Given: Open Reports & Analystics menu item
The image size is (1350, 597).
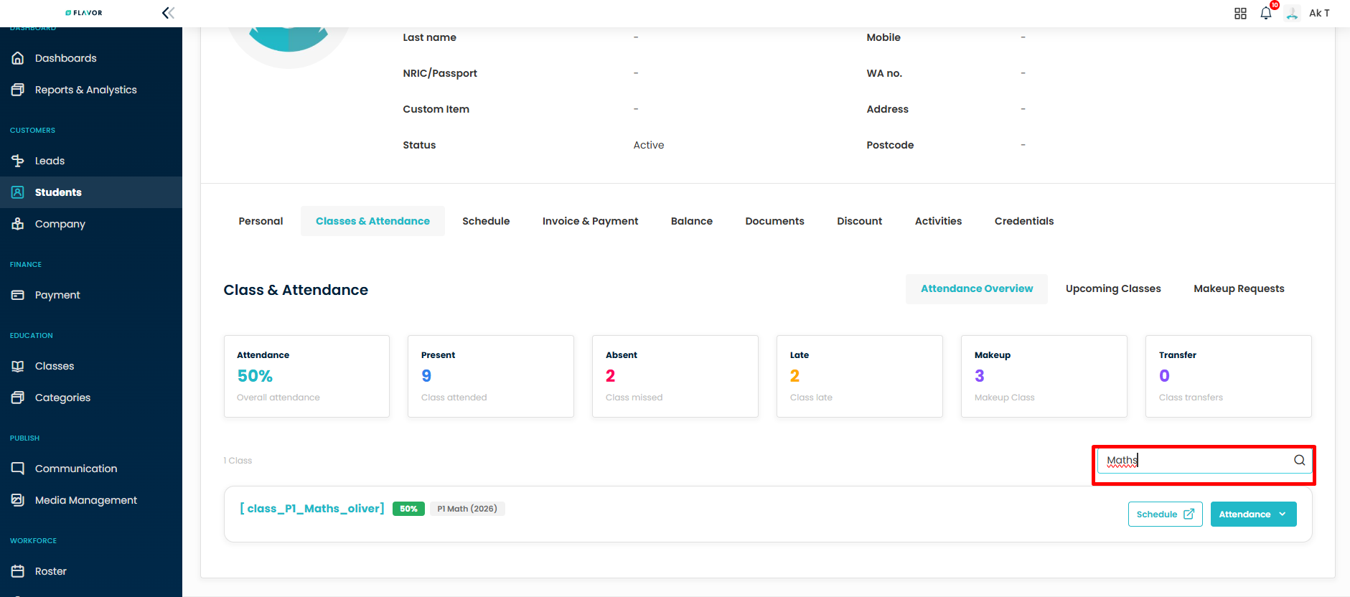Looking at the screenshot, I should (91, 90).
